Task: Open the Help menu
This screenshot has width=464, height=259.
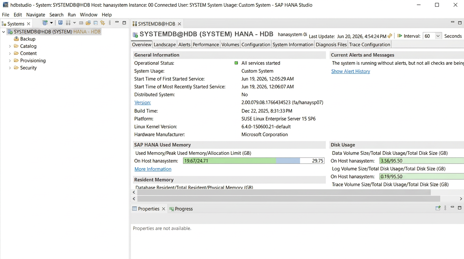Action: click(107, 15)
